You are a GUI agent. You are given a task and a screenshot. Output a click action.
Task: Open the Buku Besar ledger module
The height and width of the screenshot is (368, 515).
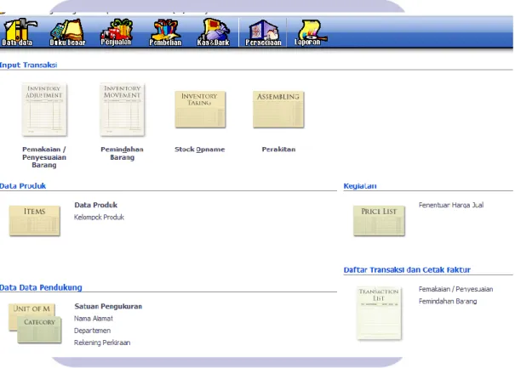click(67, 32)
